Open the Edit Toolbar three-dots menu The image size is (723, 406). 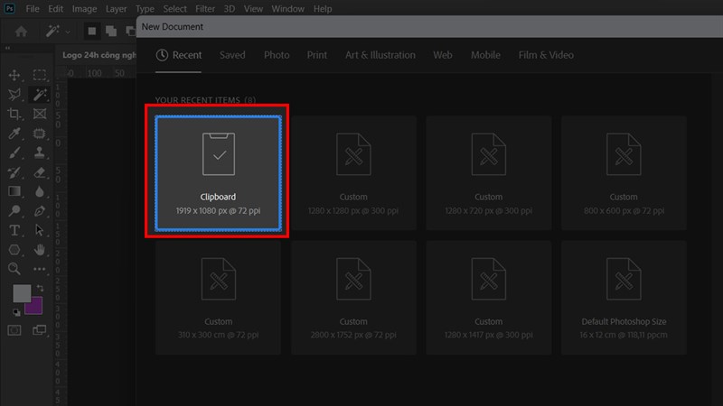(39, 269)
